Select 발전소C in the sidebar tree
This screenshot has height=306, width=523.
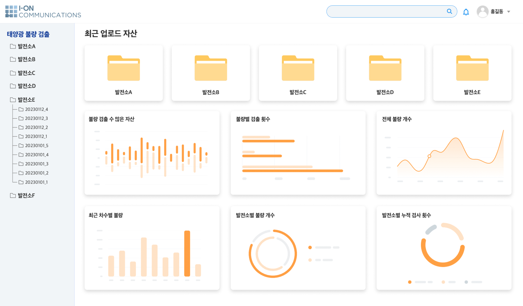pos(26,73)
